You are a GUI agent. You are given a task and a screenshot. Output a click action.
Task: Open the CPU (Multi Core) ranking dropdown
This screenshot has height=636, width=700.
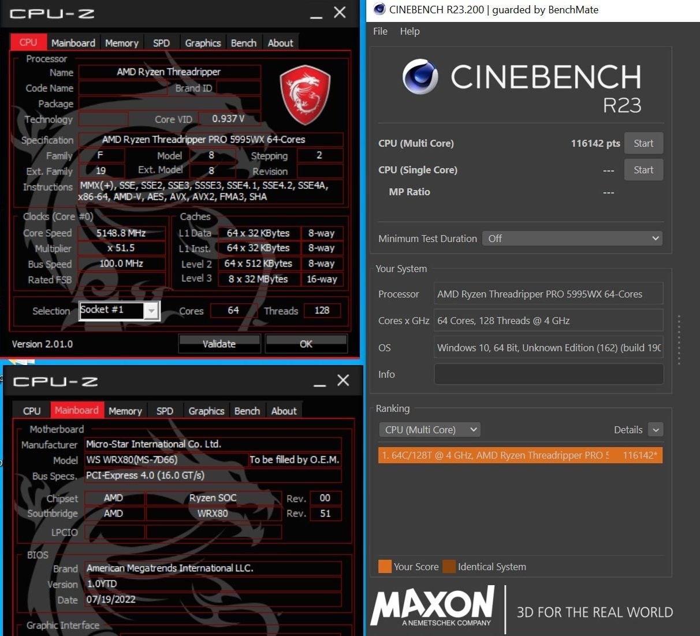click(429, 430)
